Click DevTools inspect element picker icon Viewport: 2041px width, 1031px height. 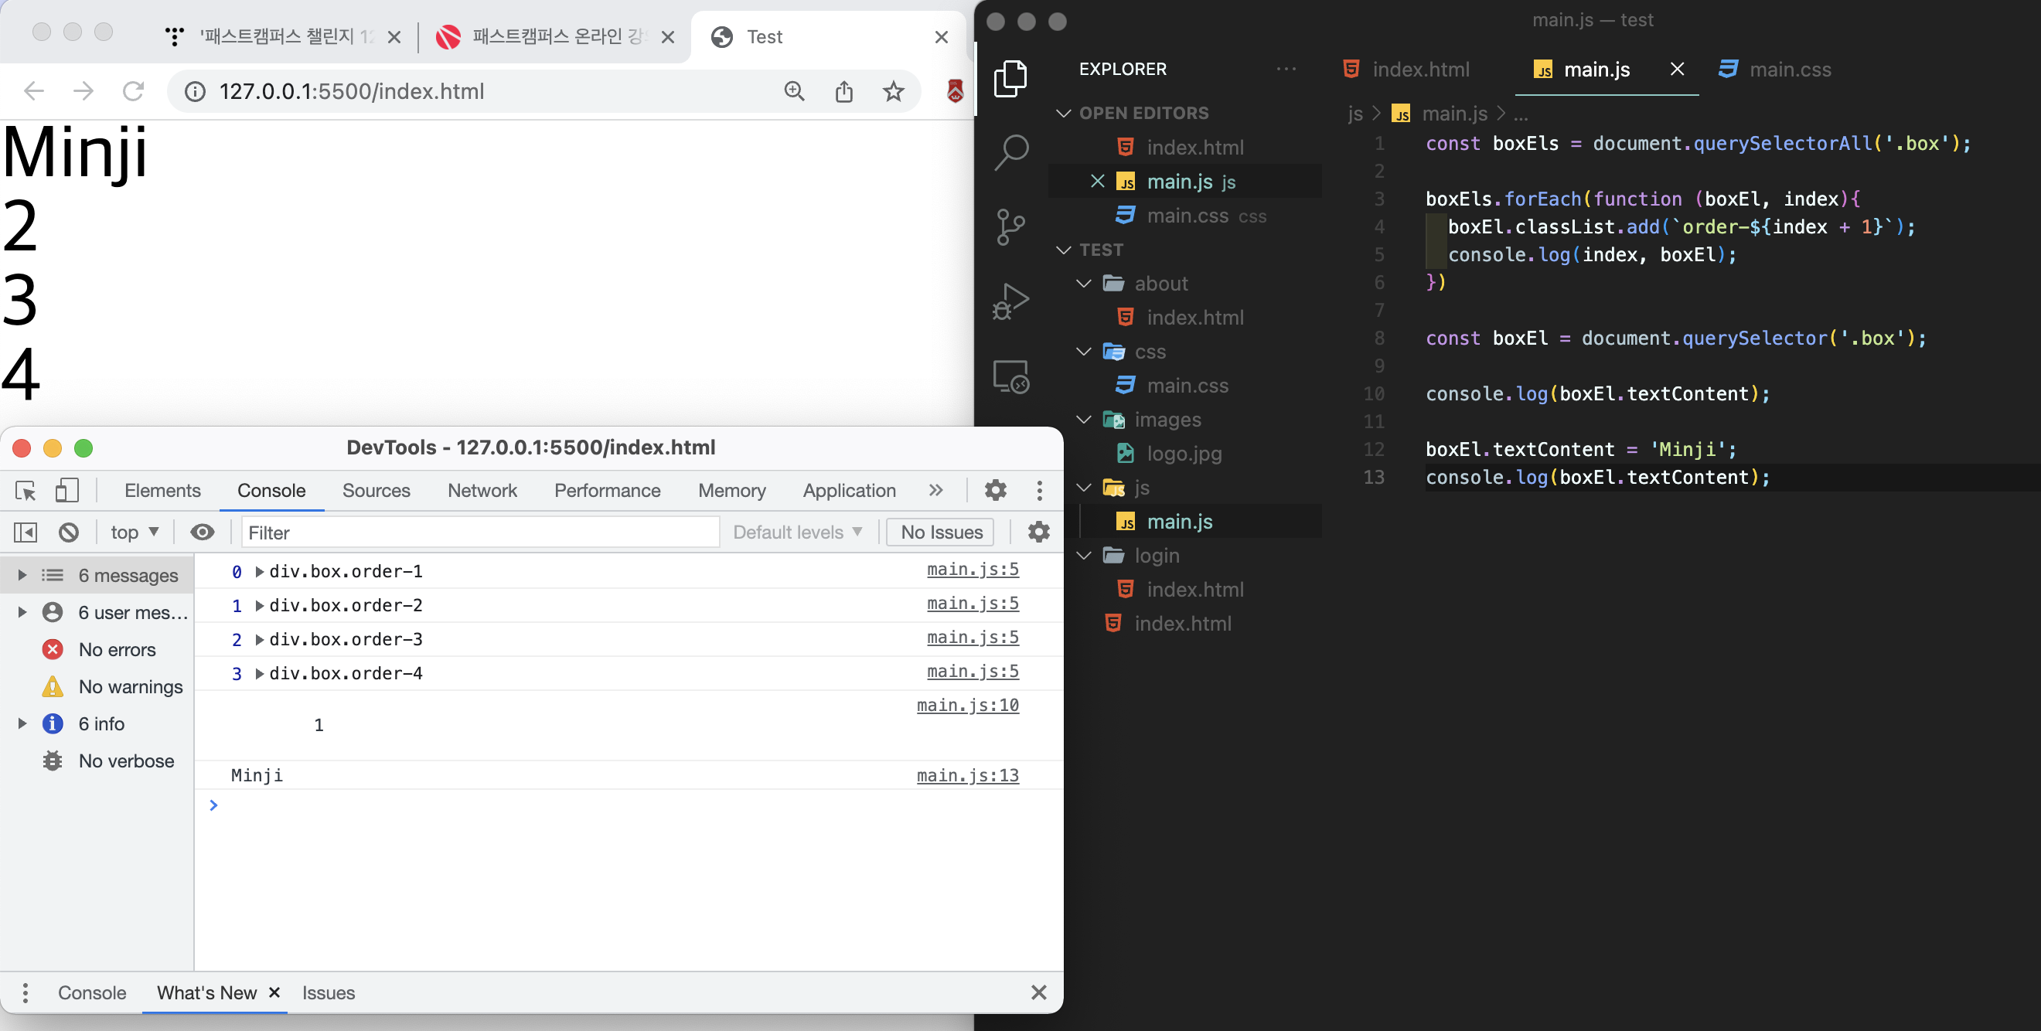pos(26,490)
